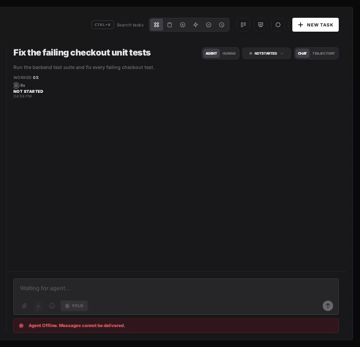Select the clipboard filter icon
Screen dimensions: 360x347
[x=170, y=25]
